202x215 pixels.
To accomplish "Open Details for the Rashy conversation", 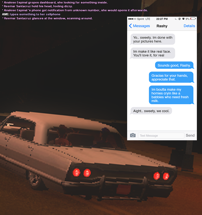I will (x=189, y=26).
